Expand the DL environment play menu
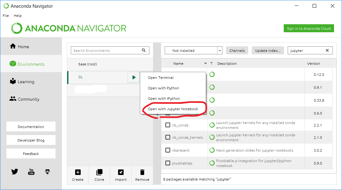The width and height of the screenshot is (342, 190). [x=133, y=77]
